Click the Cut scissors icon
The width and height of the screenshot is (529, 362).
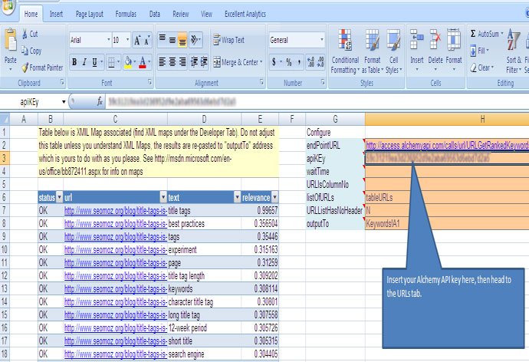(25, 34)
